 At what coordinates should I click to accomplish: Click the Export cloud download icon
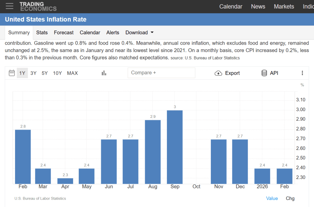click(218, 73)
